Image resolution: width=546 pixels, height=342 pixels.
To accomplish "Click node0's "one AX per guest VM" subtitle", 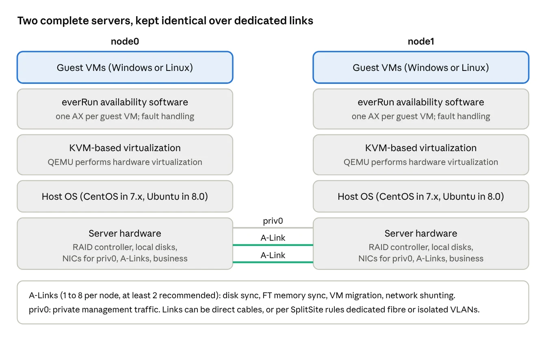I will point(125,116).
